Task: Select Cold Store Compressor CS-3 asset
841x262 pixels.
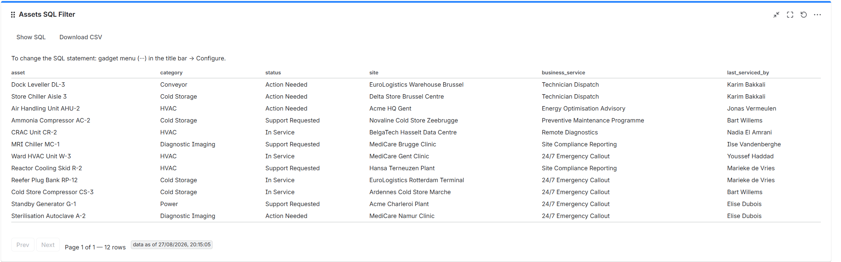Action: (52, 192)
